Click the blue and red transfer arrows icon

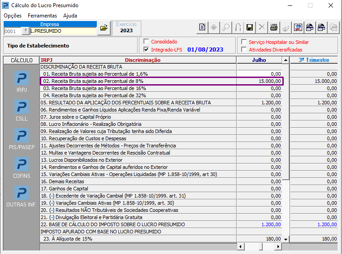point(298,27)
